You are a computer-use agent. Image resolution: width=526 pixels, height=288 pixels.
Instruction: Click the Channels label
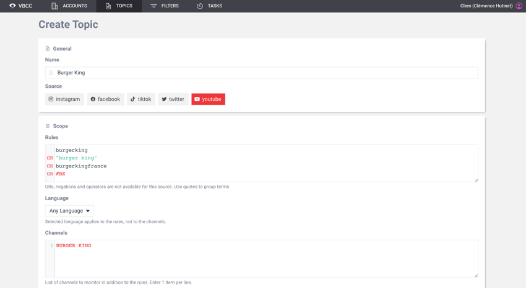[56, 233]
